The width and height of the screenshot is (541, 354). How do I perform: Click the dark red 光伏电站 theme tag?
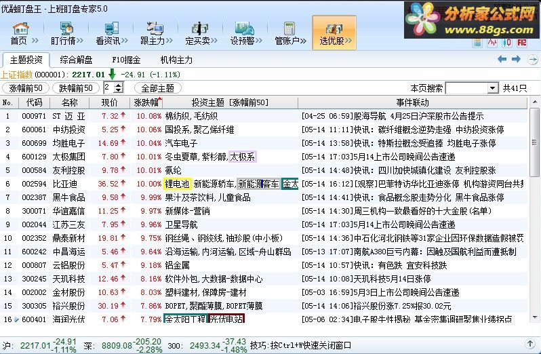pos(226,319)
